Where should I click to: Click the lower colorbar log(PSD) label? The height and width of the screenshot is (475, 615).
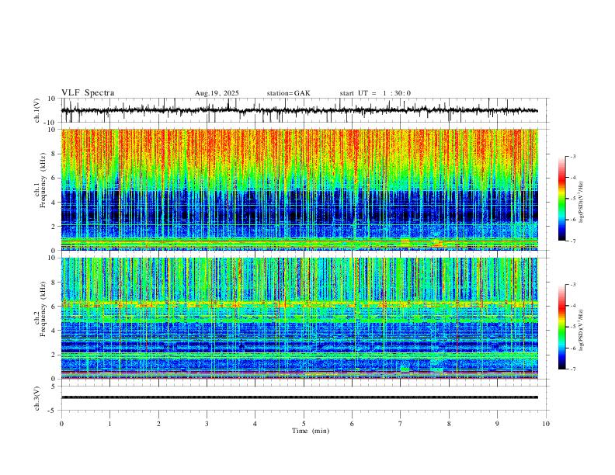[582, 330]
